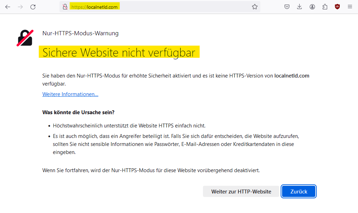Open the "Weitere Informationen…" link
This screenshot has width=358, height=213.
(x=70, y=94)
